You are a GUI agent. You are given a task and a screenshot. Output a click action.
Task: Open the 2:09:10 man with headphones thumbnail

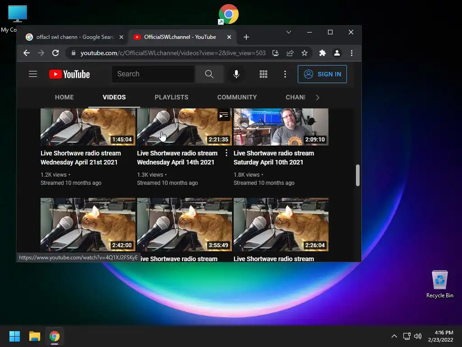[x=281, y=127]
